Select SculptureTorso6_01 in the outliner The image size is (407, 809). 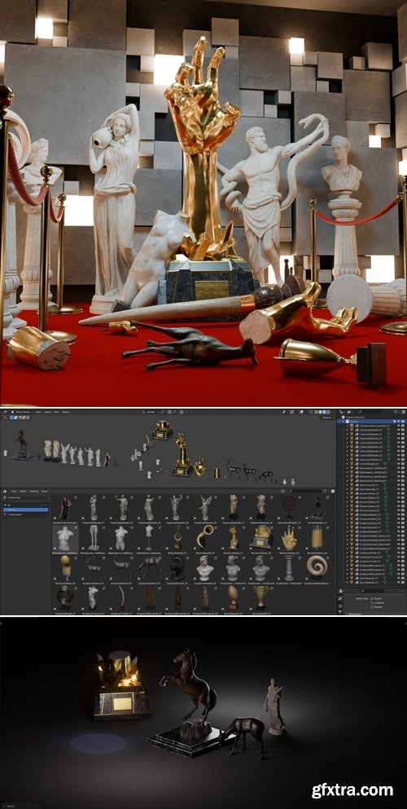pyautogui.click(x=371, y=558)
